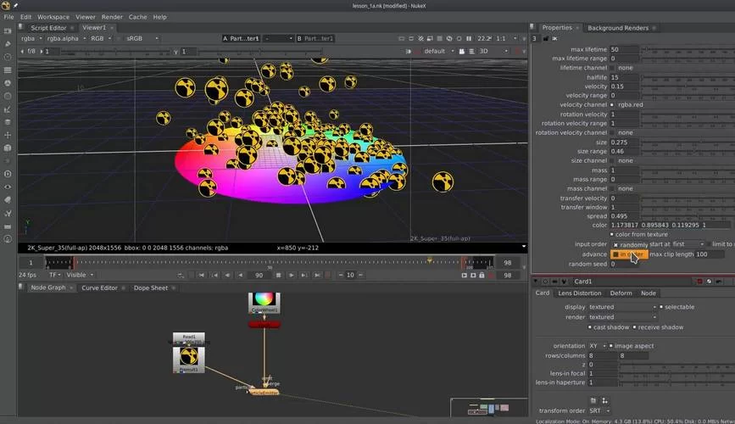Toggle the mass channel checkbox

click(x=612, y=188)
